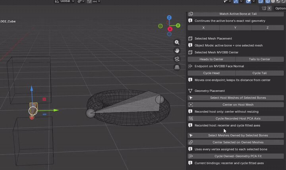286x170 pixels.
Task: Click 'Current bindings: recenter and cycle' text
Action: coord(229,163)
